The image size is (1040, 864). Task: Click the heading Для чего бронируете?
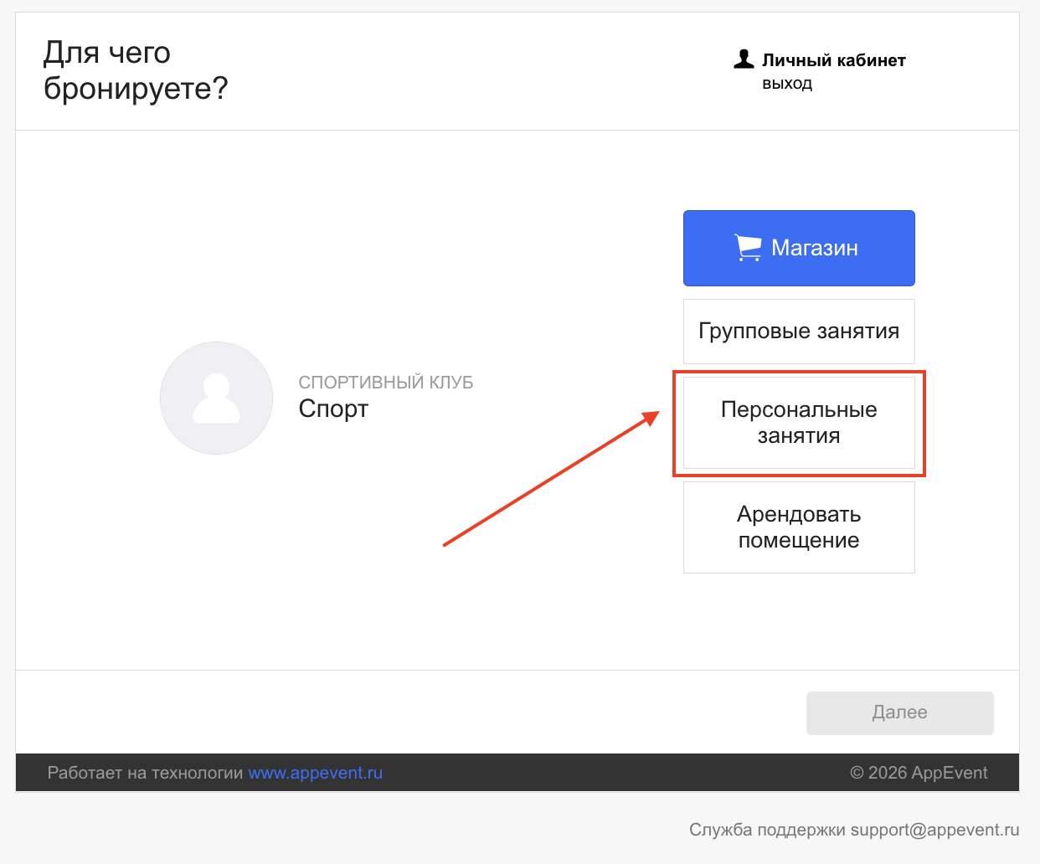pyautogui.click(x=135, y=70)
